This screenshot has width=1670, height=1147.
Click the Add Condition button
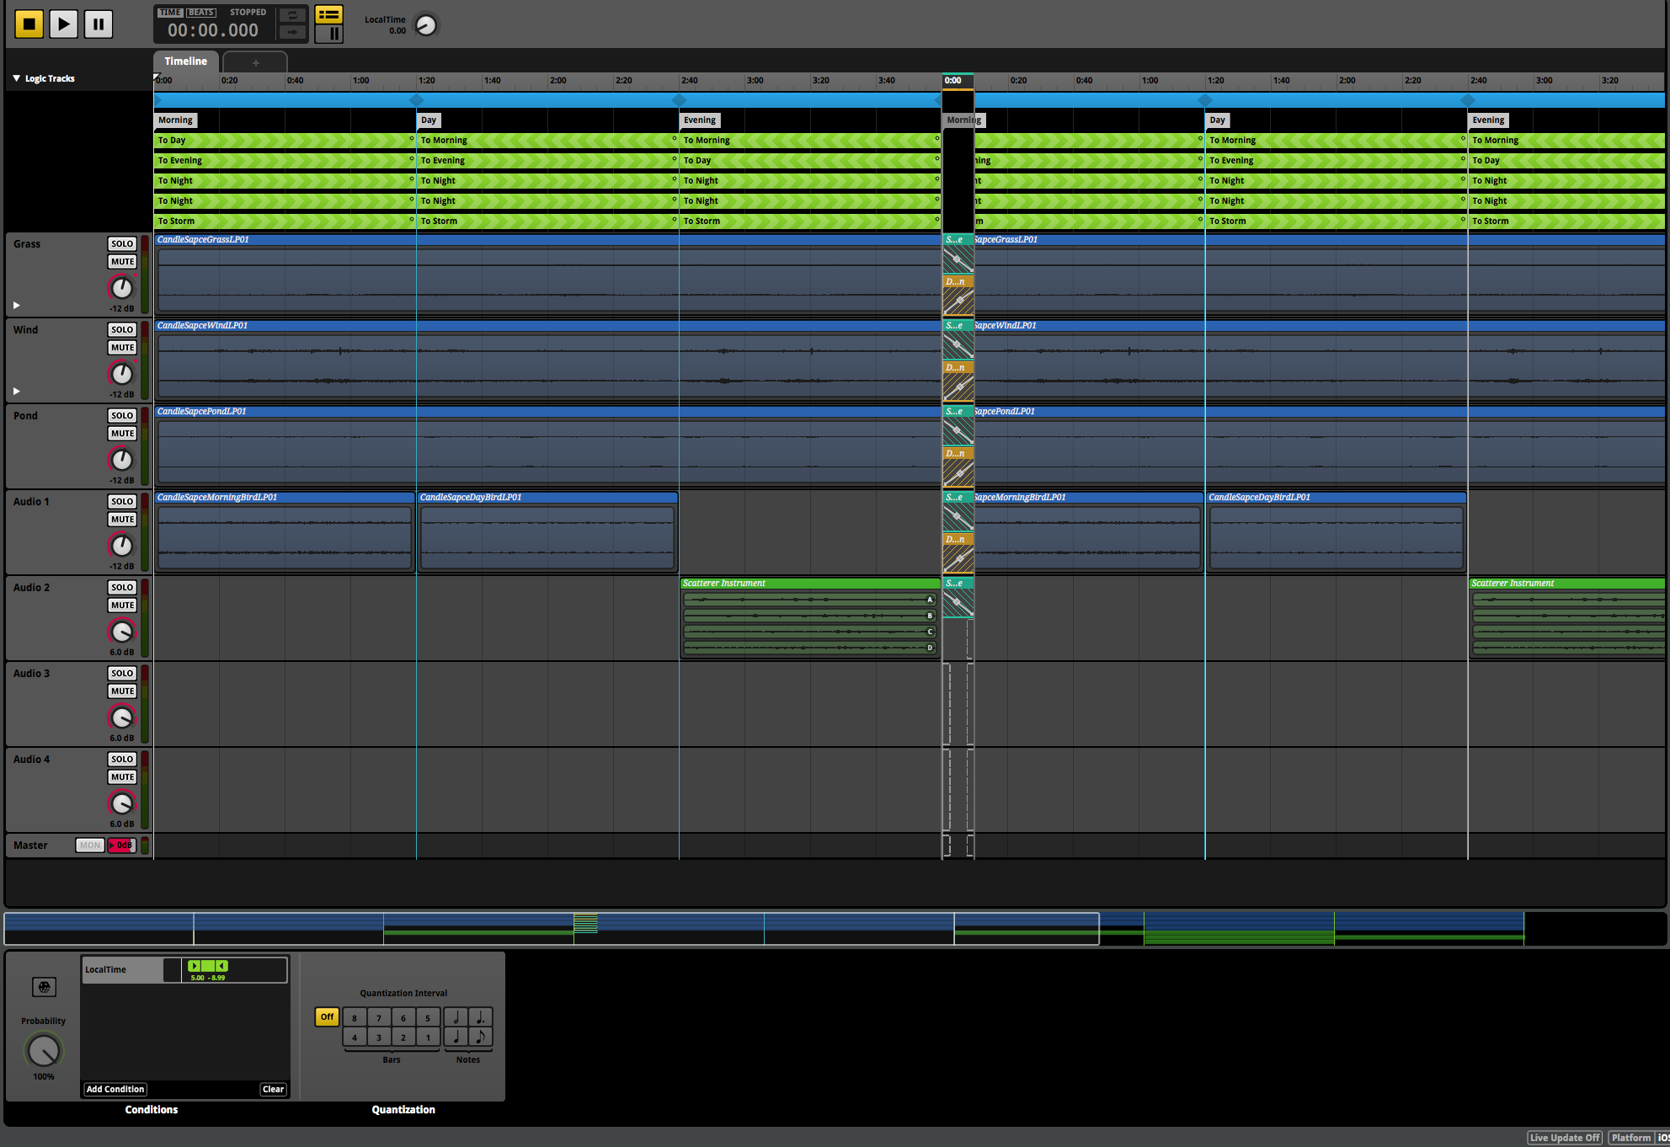click(115, 1089)
